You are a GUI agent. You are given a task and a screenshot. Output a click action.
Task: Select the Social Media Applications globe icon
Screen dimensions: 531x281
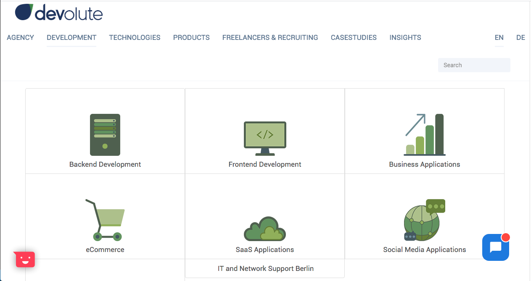425,220
